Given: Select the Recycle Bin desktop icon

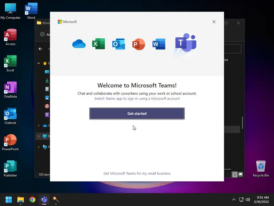Looking at the screenshot, I should pos(261,169).
